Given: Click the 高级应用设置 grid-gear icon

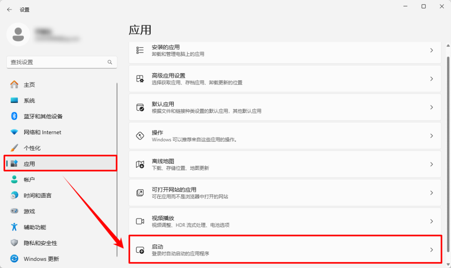Looking at the screenshot, I should click(x=140, y=79).
